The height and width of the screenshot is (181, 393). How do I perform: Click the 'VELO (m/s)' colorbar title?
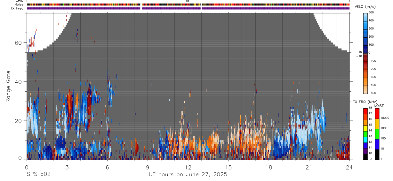[x=365, y=7]
